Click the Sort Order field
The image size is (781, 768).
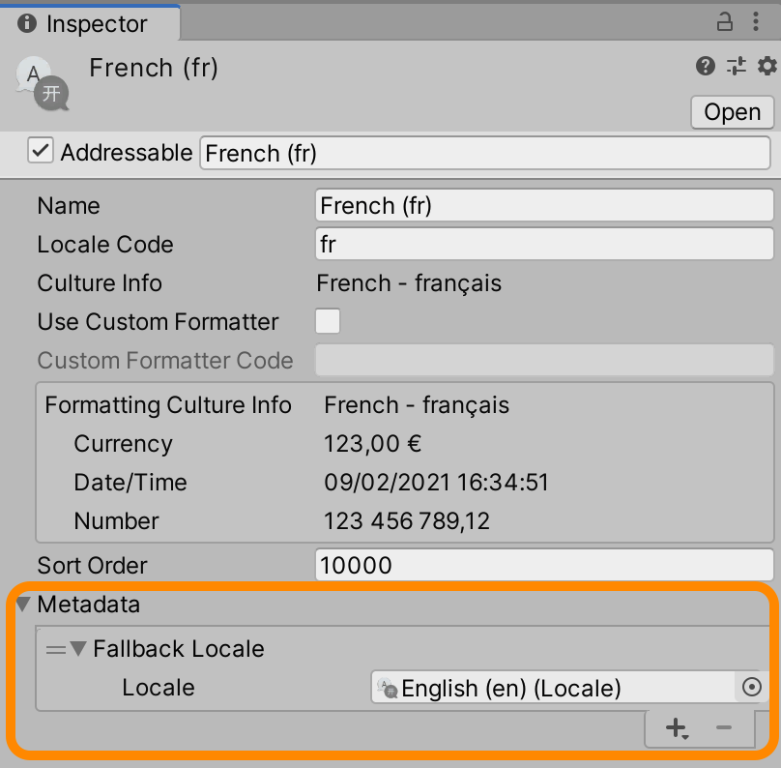[541, 565]
